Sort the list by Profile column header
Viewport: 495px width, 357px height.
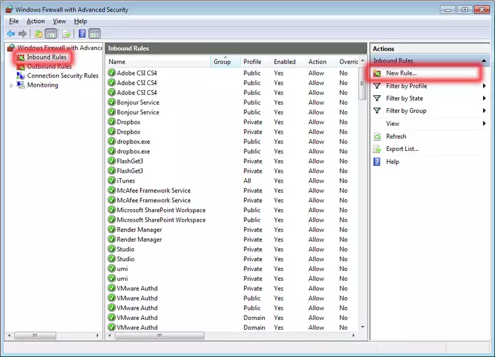(252, 62)
